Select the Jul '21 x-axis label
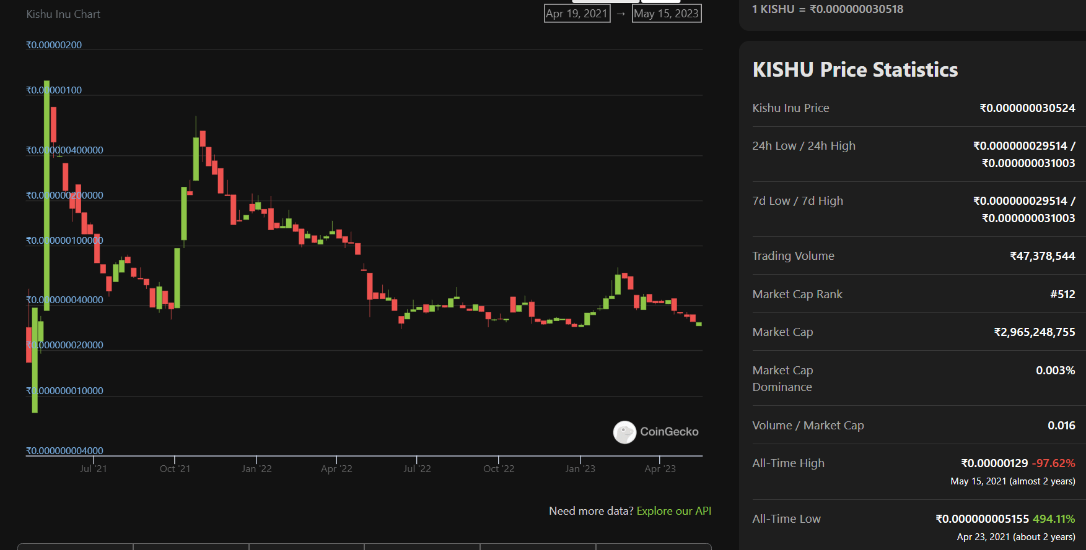1086x550 pixels. 94,469
